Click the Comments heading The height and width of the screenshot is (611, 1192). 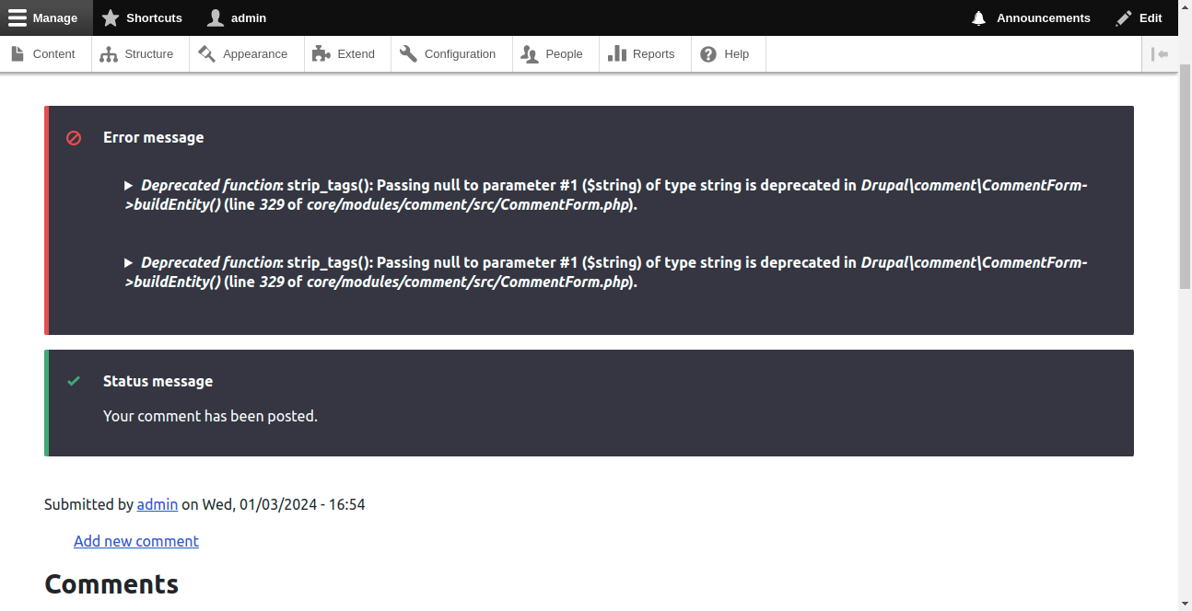111,583
